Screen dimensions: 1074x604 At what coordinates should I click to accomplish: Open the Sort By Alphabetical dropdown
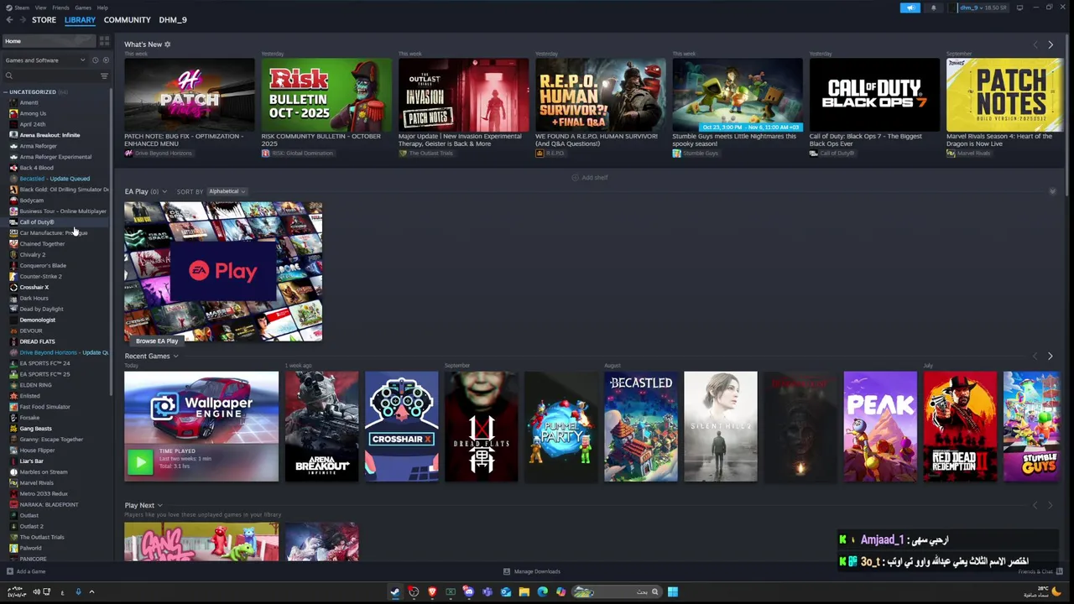tap(227, 191)
